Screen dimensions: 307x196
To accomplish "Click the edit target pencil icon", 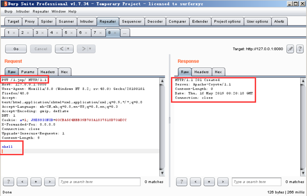I will 290,49.
